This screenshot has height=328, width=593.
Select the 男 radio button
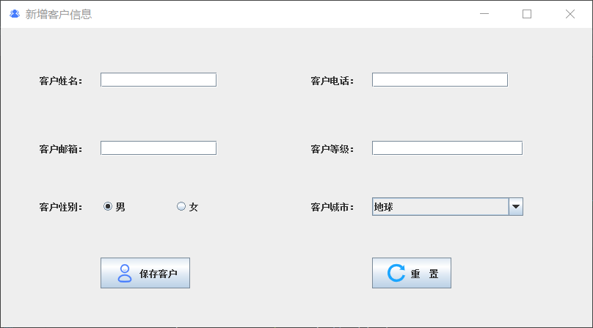click(108, 207)
